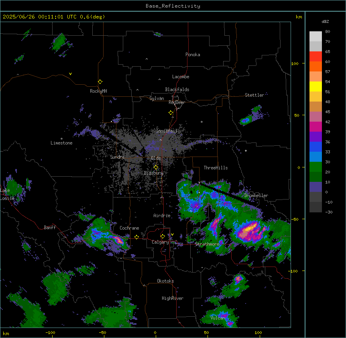Click the 36 dBZ blue legend swatch
The height and width of the screenshot is (338, 346).
click(x=315, y=147)
